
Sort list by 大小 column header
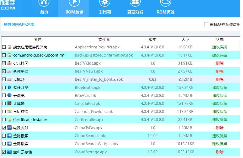point(185,39)
